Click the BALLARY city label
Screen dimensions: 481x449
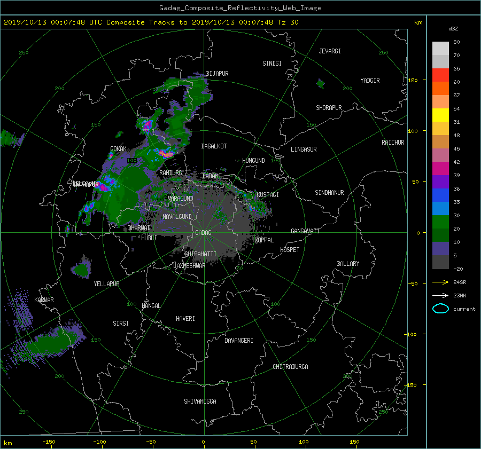[x=348, y=264]
